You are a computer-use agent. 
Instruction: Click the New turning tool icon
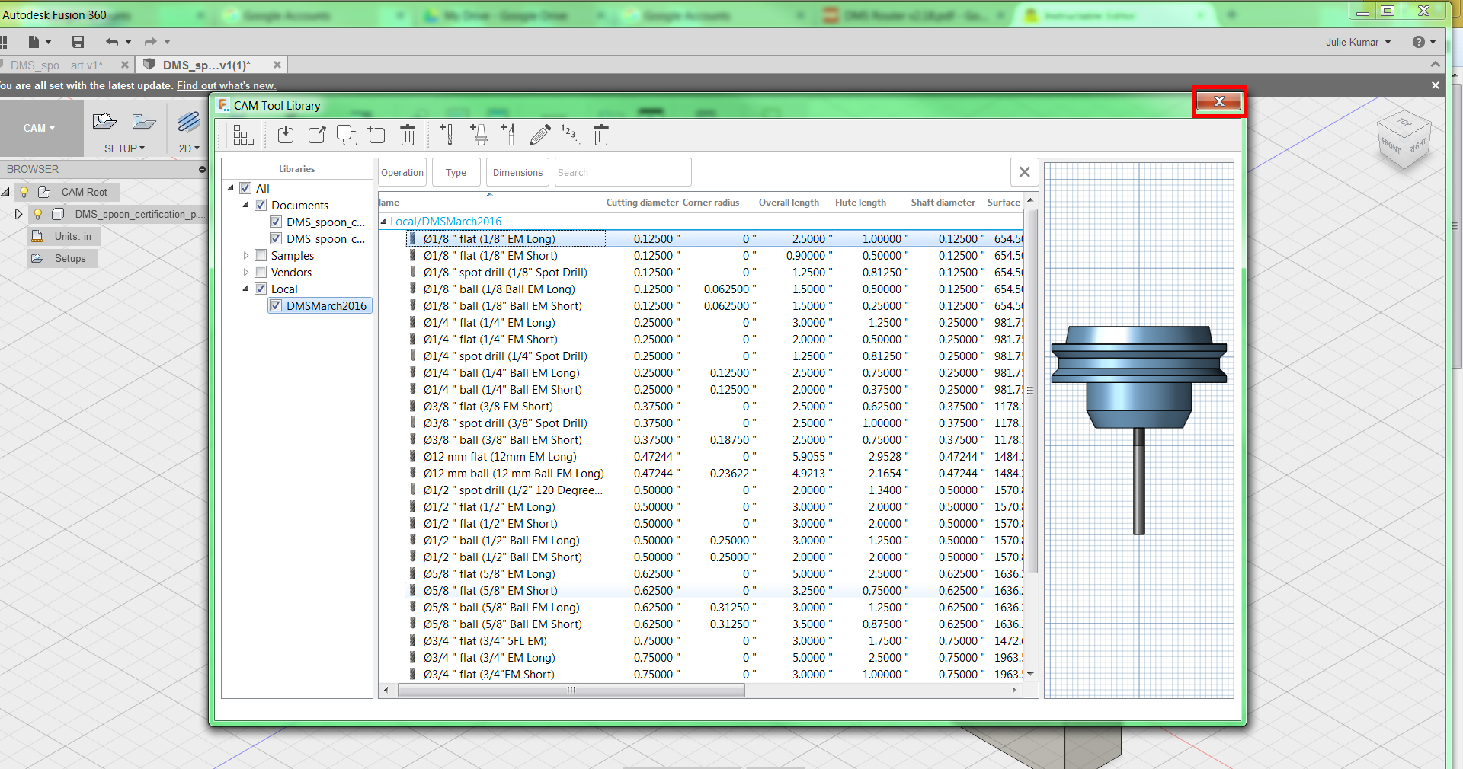[x=508, y=135]
